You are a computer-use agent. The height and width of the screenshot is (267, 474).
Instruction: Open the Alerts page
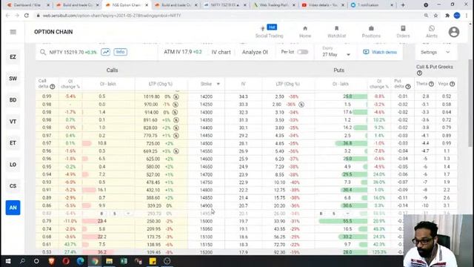pos(431,32)
